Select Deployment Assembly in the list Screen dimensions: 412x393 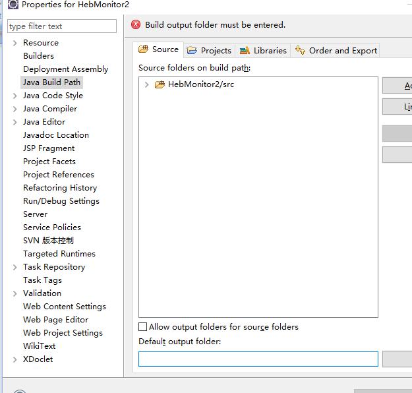click(x=66, y=69)
